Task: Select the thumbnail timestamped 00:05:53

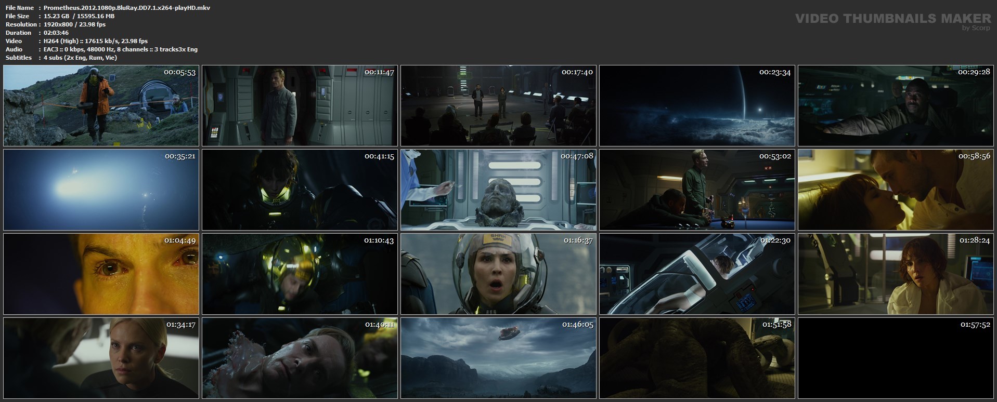Action: (101, 105)
